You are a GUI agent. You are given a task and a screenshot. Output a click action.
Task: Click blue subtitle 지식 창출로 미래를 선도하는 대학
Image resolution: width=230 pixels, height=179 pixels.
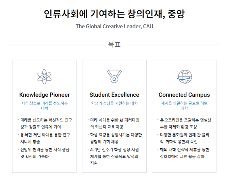45,106
